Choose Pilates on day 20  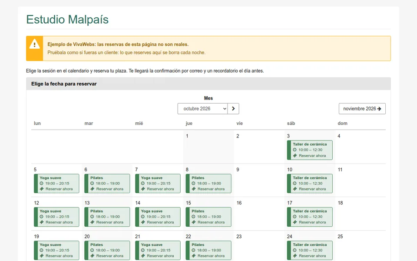coord(107,251)
